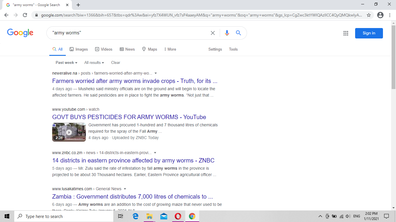396x222 pixels.
Task: Click the volume speaker tray icon
Action: pos(348,216)
